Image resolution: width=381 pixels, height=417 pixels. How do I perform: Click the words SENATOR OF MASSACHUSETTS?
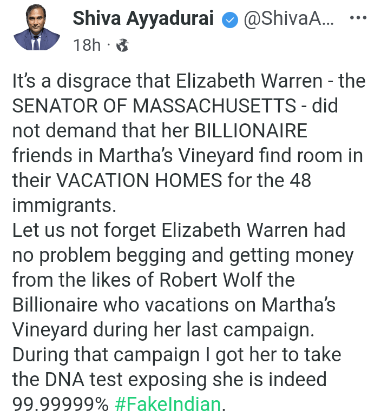(154, 106)
